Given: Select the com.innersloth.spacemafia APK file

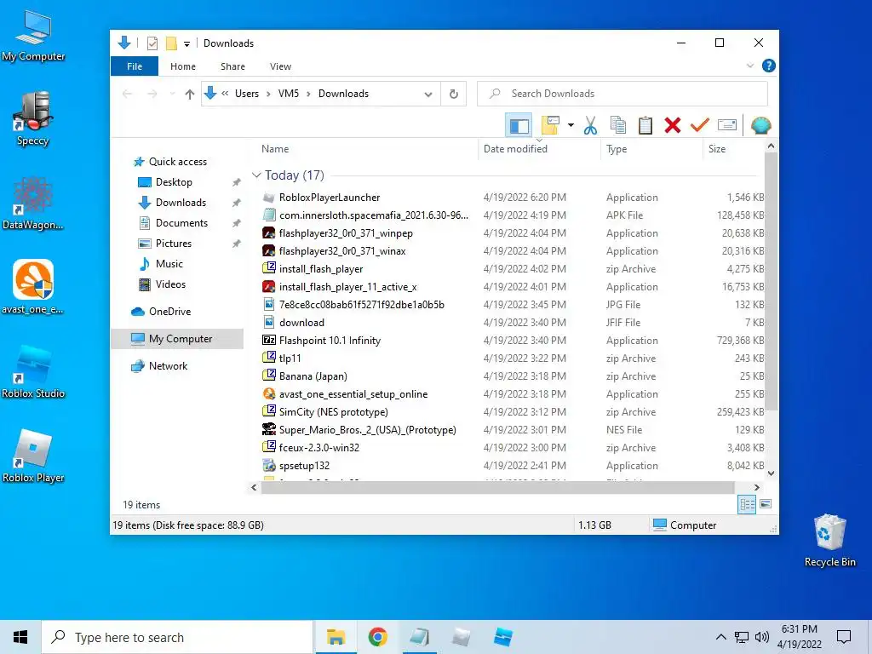Looking at the screenshot, I should pos(373,215).
